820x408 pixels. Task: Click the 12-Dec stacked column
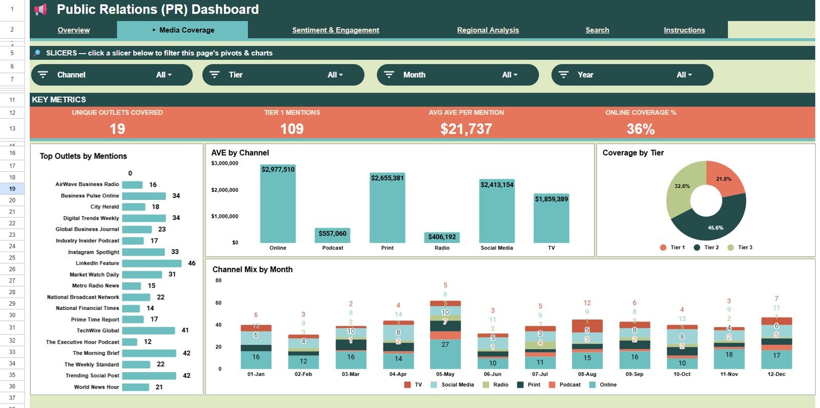point(776,343)
